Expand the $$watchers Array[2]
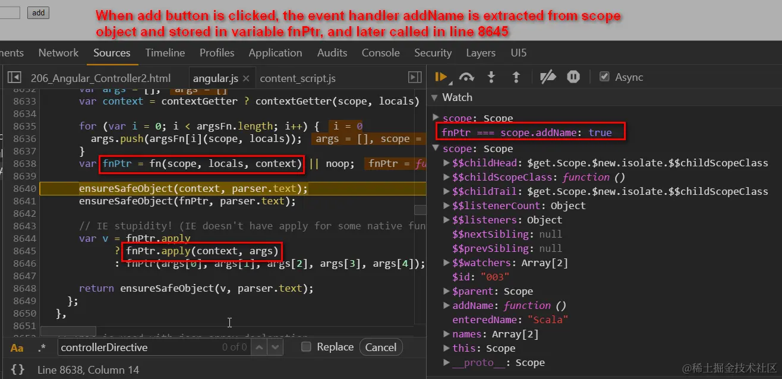The height and width of the screenshot is (379, 782). (447, 263)
